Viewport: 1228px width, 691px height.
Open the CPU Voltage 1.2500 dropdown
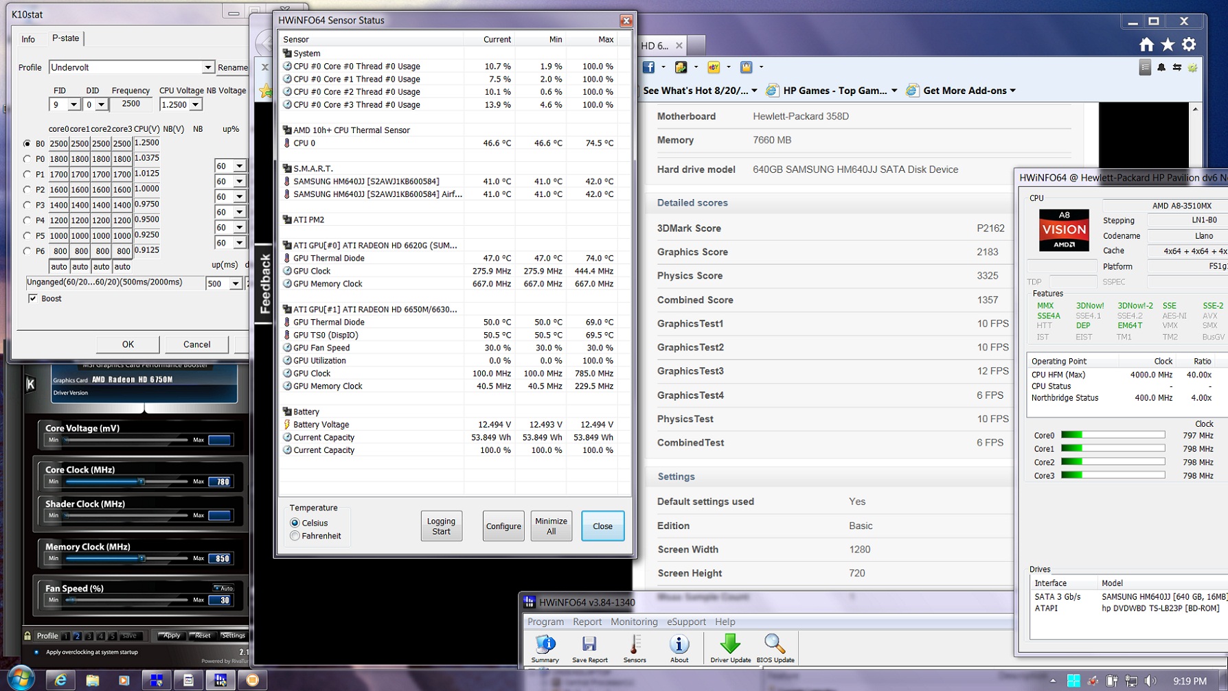195,104
